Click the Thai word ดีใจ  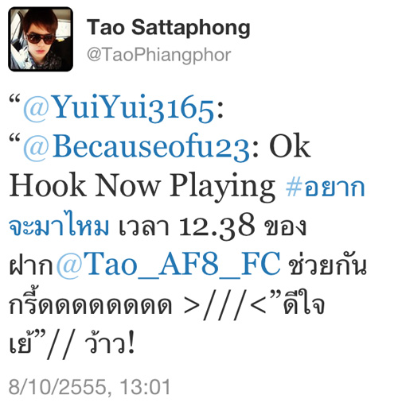coord(304,303)
